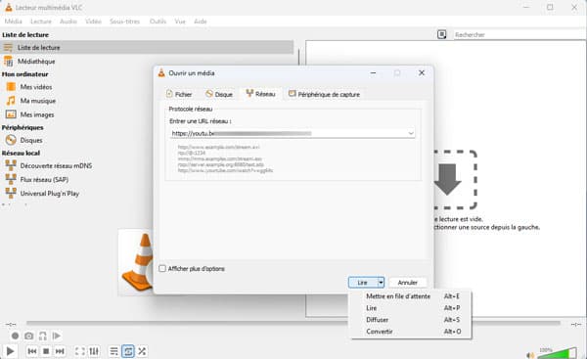Screen dimensions: 587x359
Task: Open Ma musique in sidebar
Action: click(x=38, y=101)
